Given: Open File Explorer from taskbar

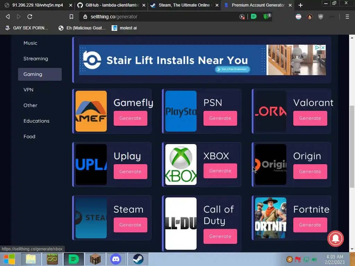Looking at the screenshot, I should click(x=31, y=259).
